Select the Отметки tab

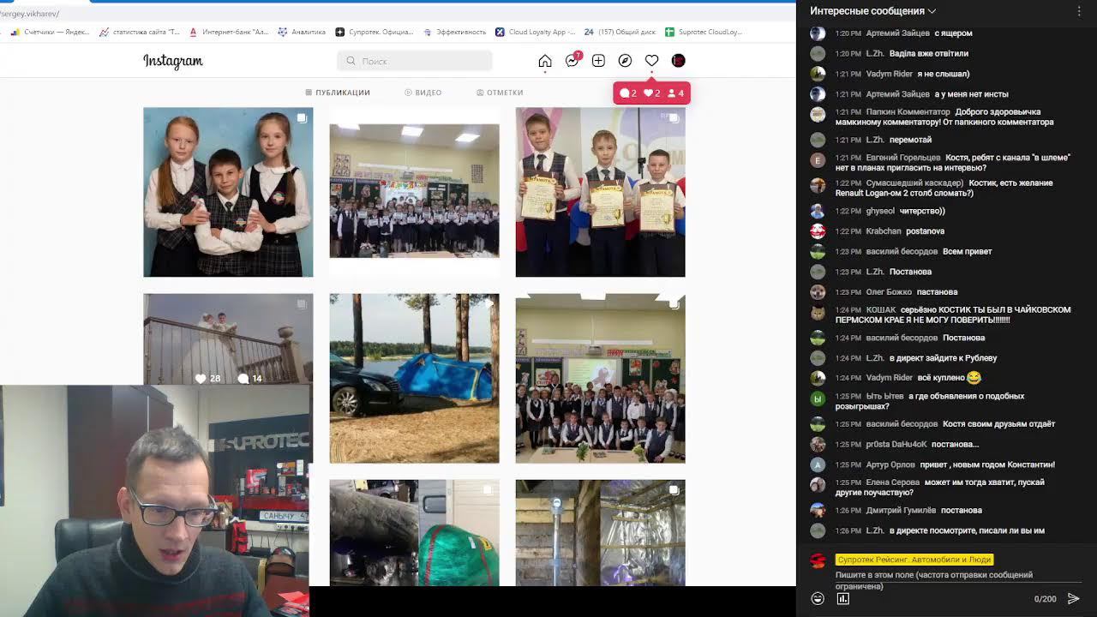500,93
